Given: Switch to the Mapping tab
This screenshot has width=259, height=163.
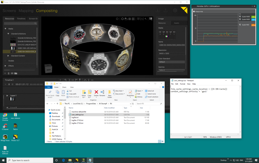Looking at the screenshot, I should pos(26,11).
